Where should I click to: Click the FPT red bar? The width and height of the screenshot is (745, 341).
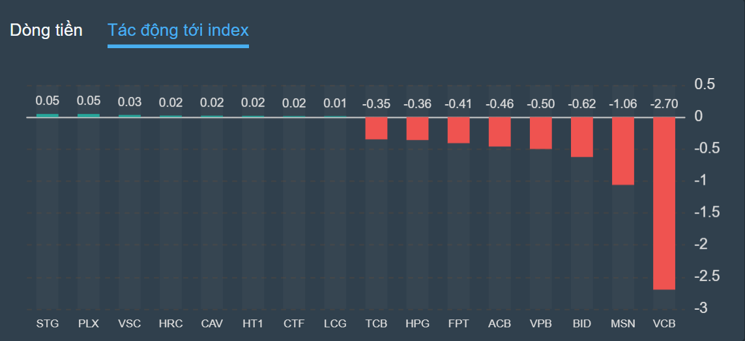[458, 130]
